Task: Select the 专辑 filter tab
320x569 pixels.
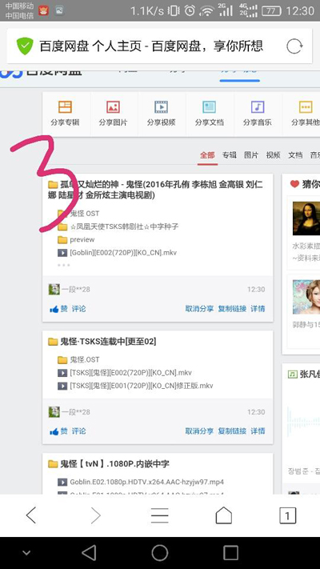Action: click(230, 155)
